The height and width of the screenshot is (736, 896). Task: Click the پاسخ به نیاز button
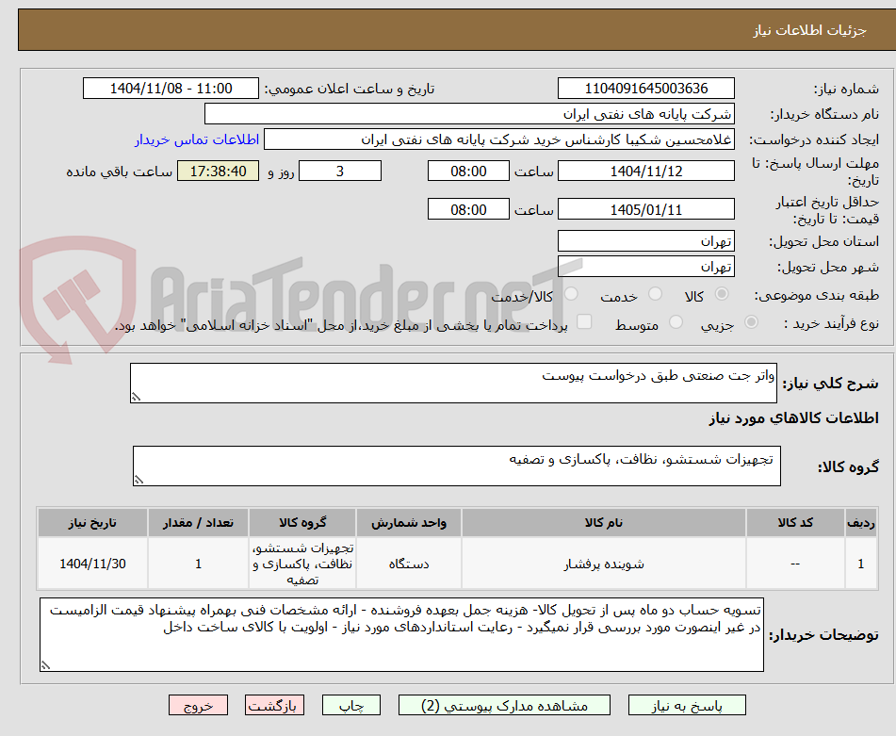[687, 705]
